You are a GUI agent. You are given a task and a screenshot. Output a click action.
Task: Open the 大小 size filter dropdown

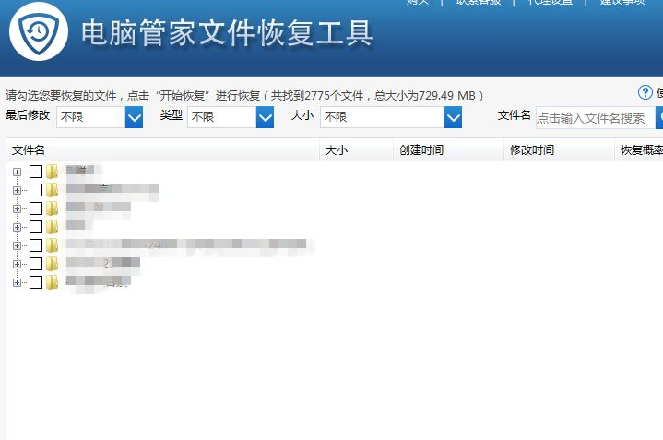point(453,117)
